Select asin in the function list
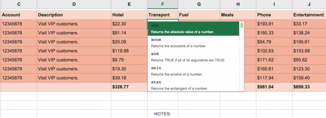The height and width of the screenshot is (118, 326). 193,71
